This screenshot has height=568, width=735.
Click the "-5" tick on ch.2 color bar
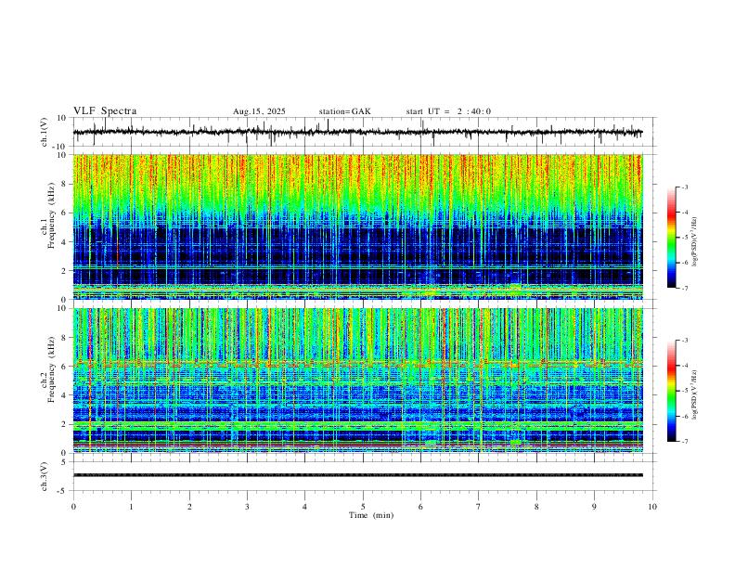click(x=684, y=391)
